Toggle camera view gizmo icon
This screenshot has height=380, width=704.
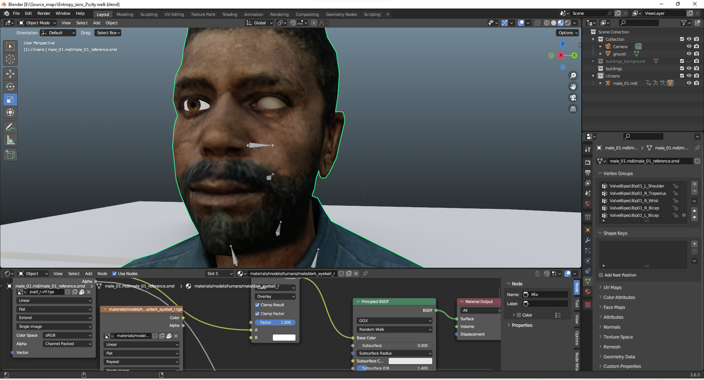click(573, 98)
